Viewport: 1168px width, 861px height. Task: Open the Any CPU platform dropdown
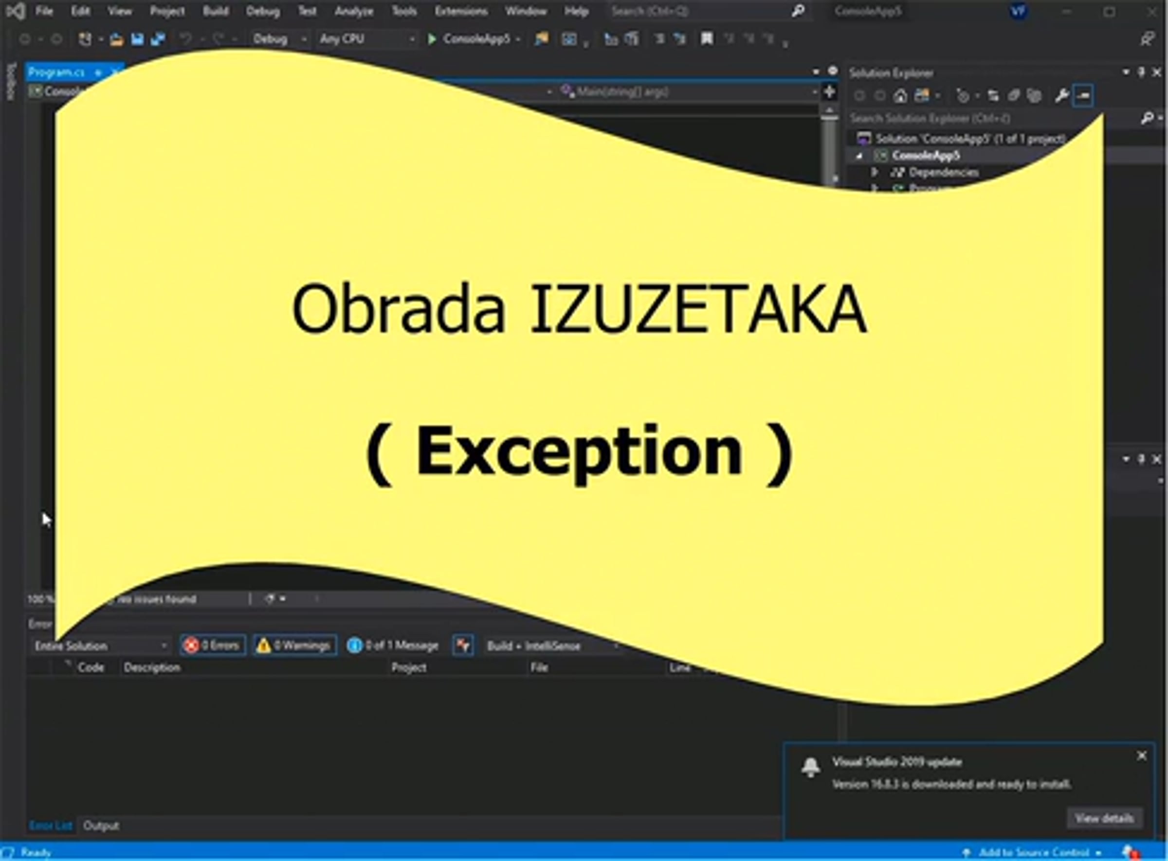click(x=366, y=39)
